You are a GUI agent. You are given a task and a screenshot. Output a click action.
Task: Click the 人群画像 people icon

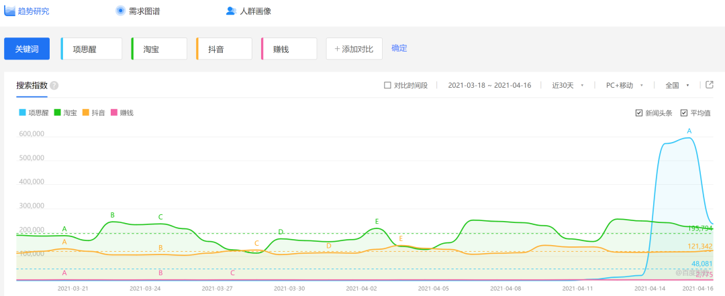pos(231,11)
